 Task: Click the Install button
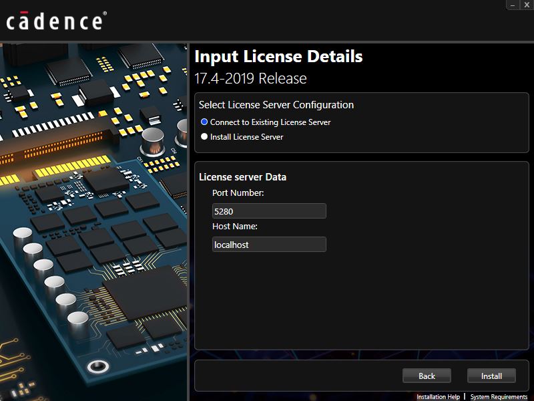[491, 376]
